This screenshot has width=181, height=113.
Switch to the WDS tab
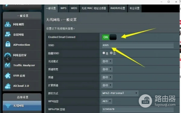click(x=74, y=8)
